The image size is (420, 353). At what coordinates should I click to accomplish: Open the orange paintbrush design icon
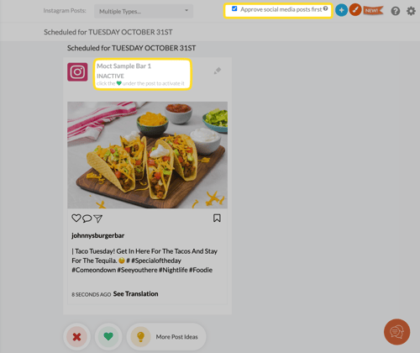[355, 10]
